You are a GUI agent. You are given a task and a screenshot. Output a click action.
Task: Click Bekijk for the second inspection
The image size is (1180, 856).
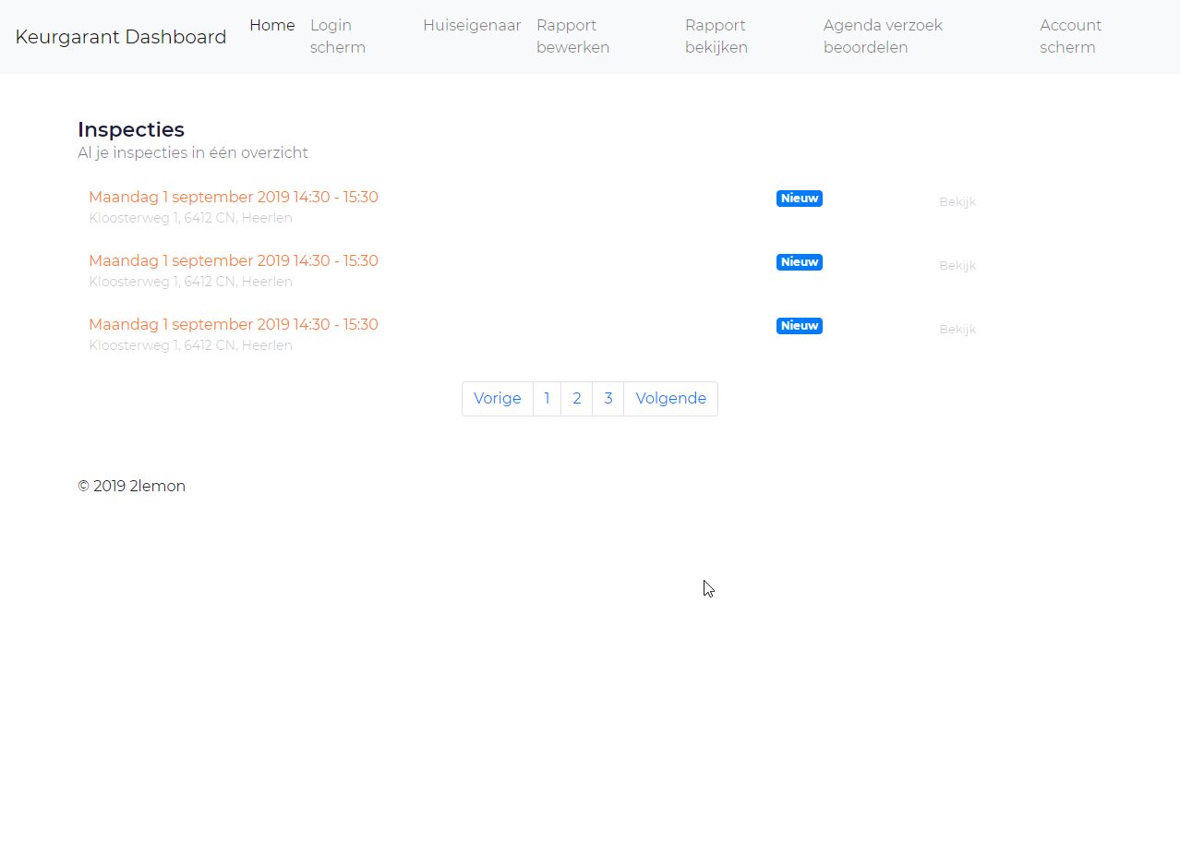click(x=957, y=265)
